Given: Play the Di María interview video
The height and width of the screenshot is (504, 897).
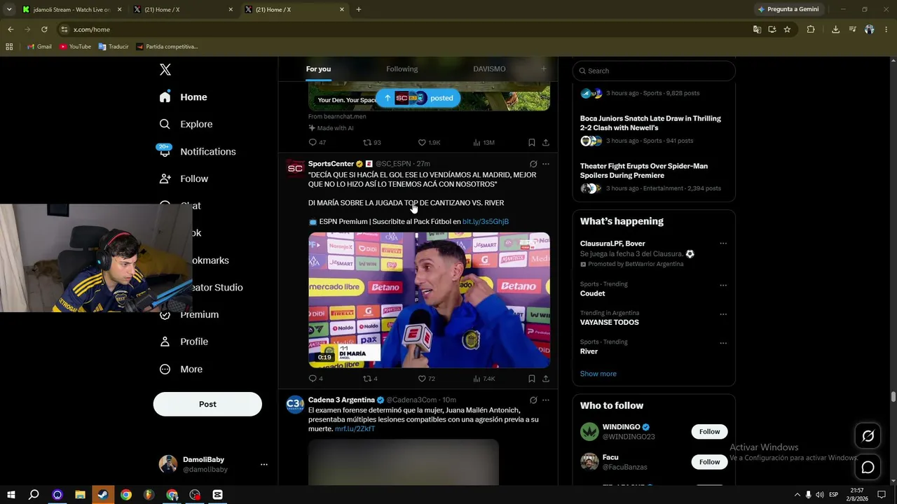Looking at the screenshot, I should 429,300.
